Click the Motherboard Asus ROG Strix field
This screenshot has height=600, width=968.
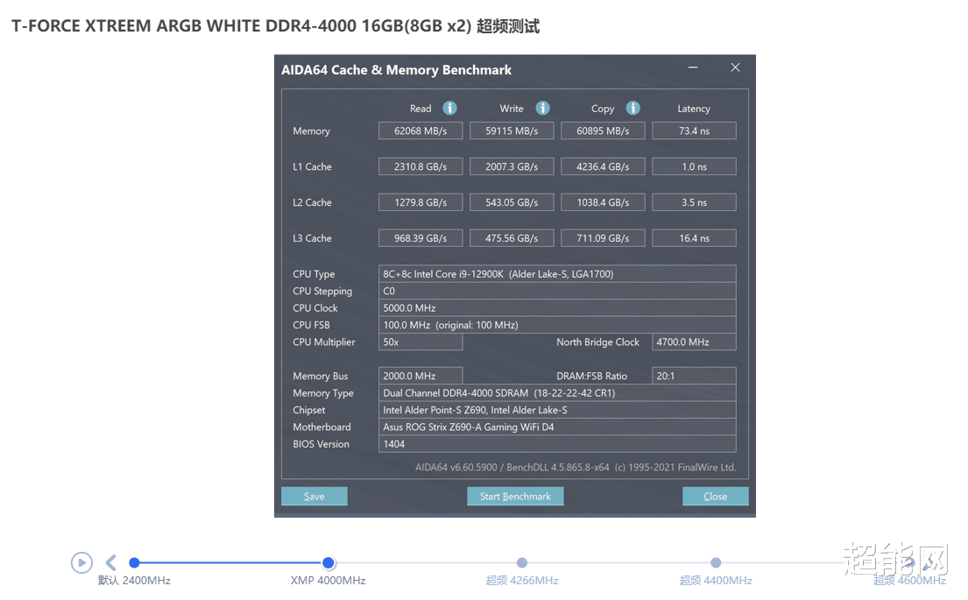(x=557, y=427)
